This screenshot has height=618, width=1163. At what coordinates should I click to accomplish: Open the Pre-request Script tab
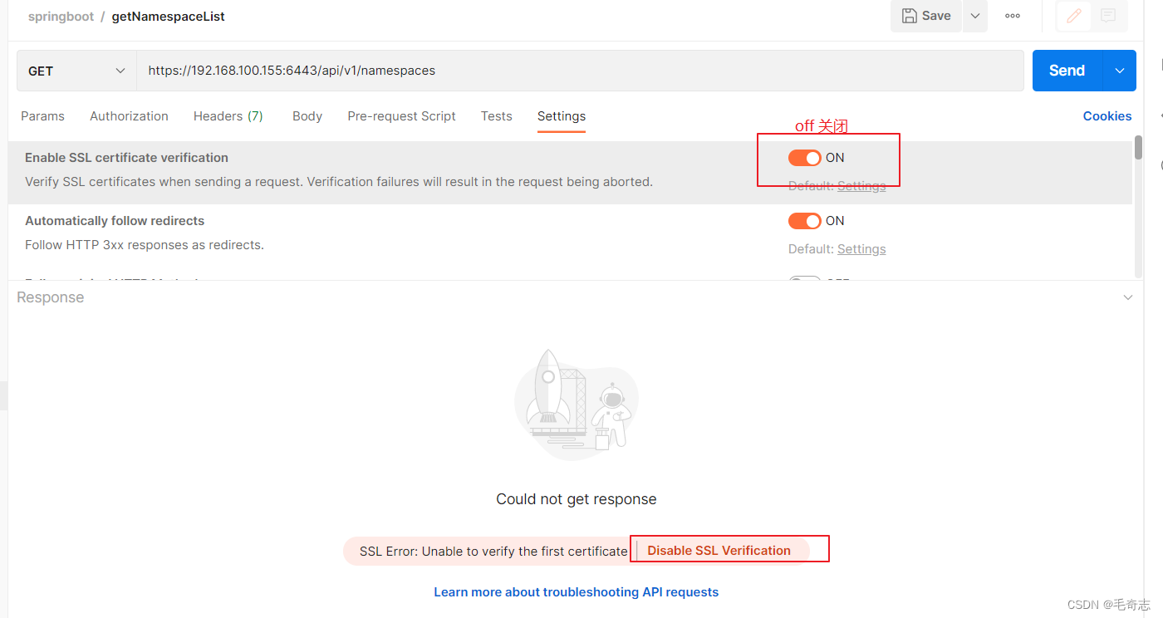click(401, 116)
